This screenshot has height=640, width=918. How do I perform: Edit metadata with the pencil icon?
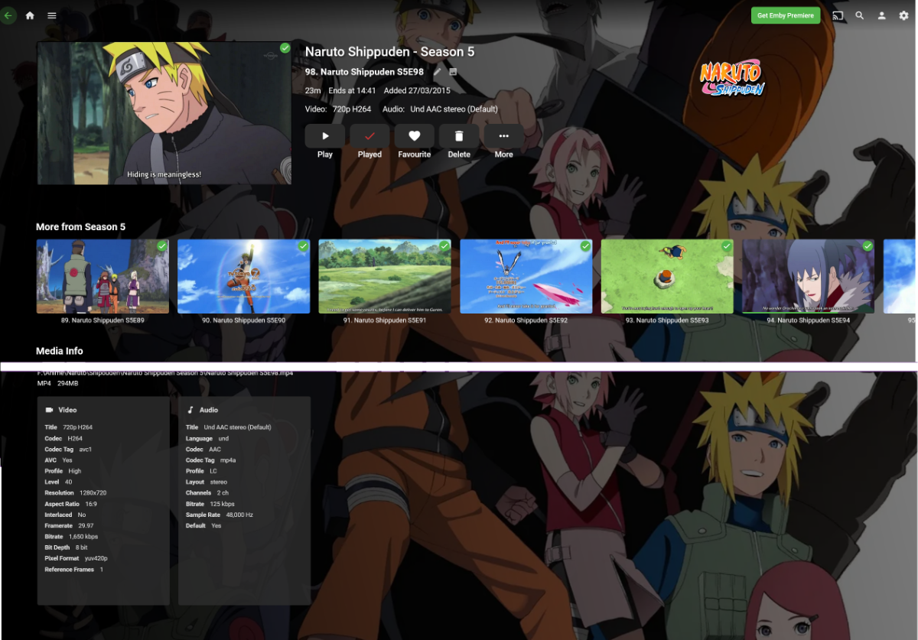[x=438, y=72]
